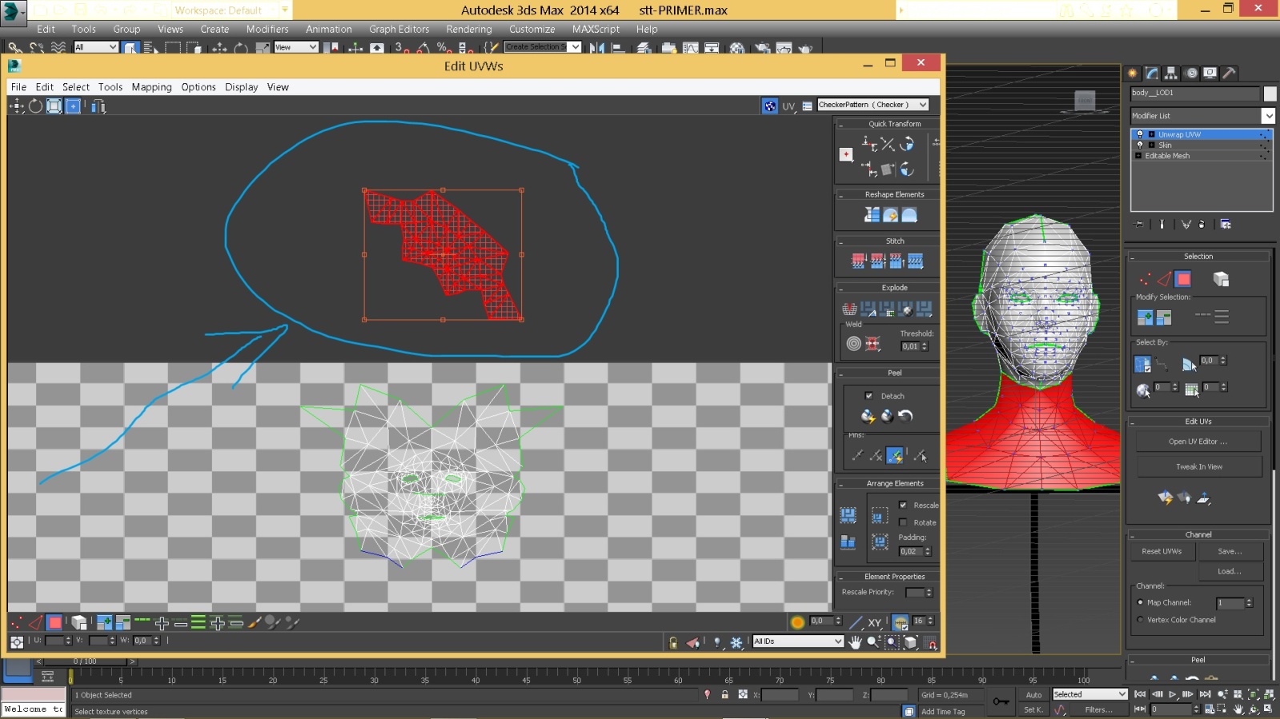
Task: Click the Zoom Extents icon in Edit UVWs
Action: [911, 642]
